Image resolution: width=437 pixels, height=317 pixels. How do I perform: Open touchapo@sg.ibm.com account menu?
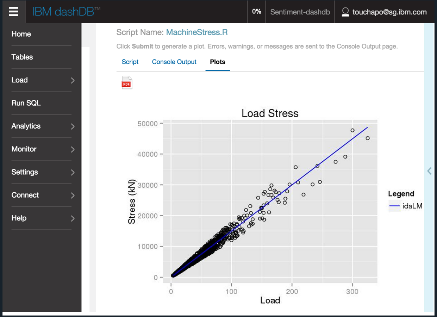coord(389,12)
